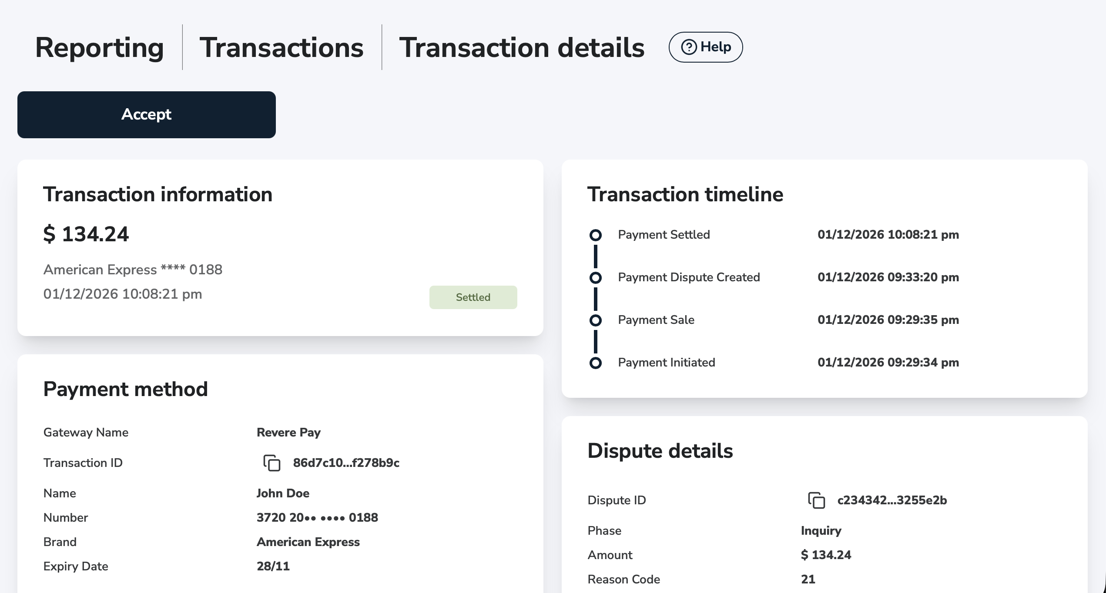Click the Payment Dispute Created timeline marker

click(595, 278)
